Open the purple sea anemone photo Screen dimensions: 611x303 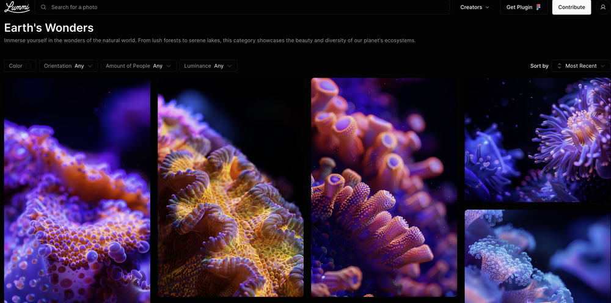538,140
